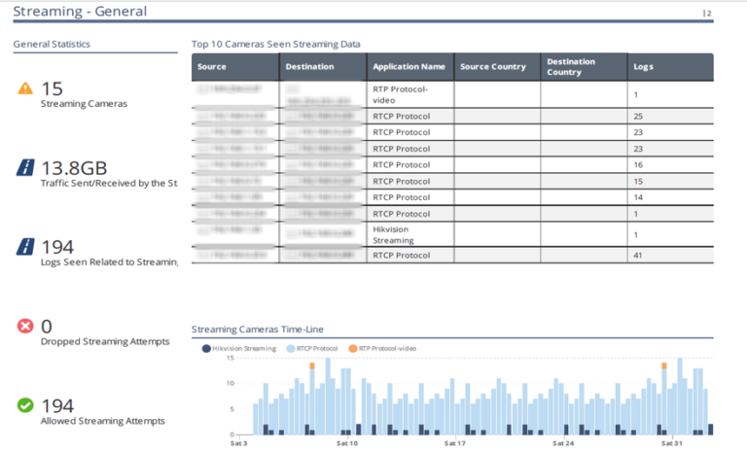
Task: Click the RTP Protocol-video orange legend dot
Action: [x=352, y=349]
